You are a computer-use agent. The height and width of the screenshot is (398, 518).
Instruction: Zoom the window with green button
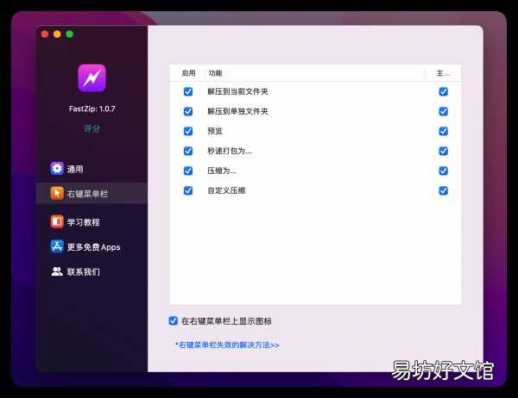70,34
